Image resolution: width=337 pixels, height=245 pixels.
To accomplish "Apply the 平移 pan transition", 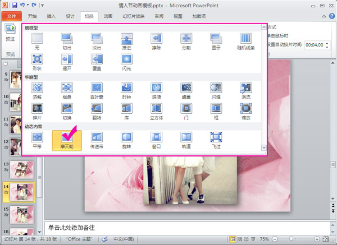I will pyautogui.click(x=37, y=141).
